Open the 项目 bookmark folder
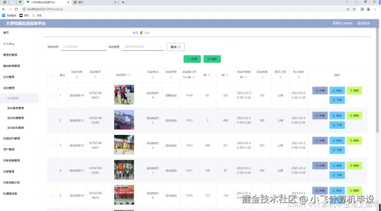This screenshot has height=211, width=381. coord(37,15)
